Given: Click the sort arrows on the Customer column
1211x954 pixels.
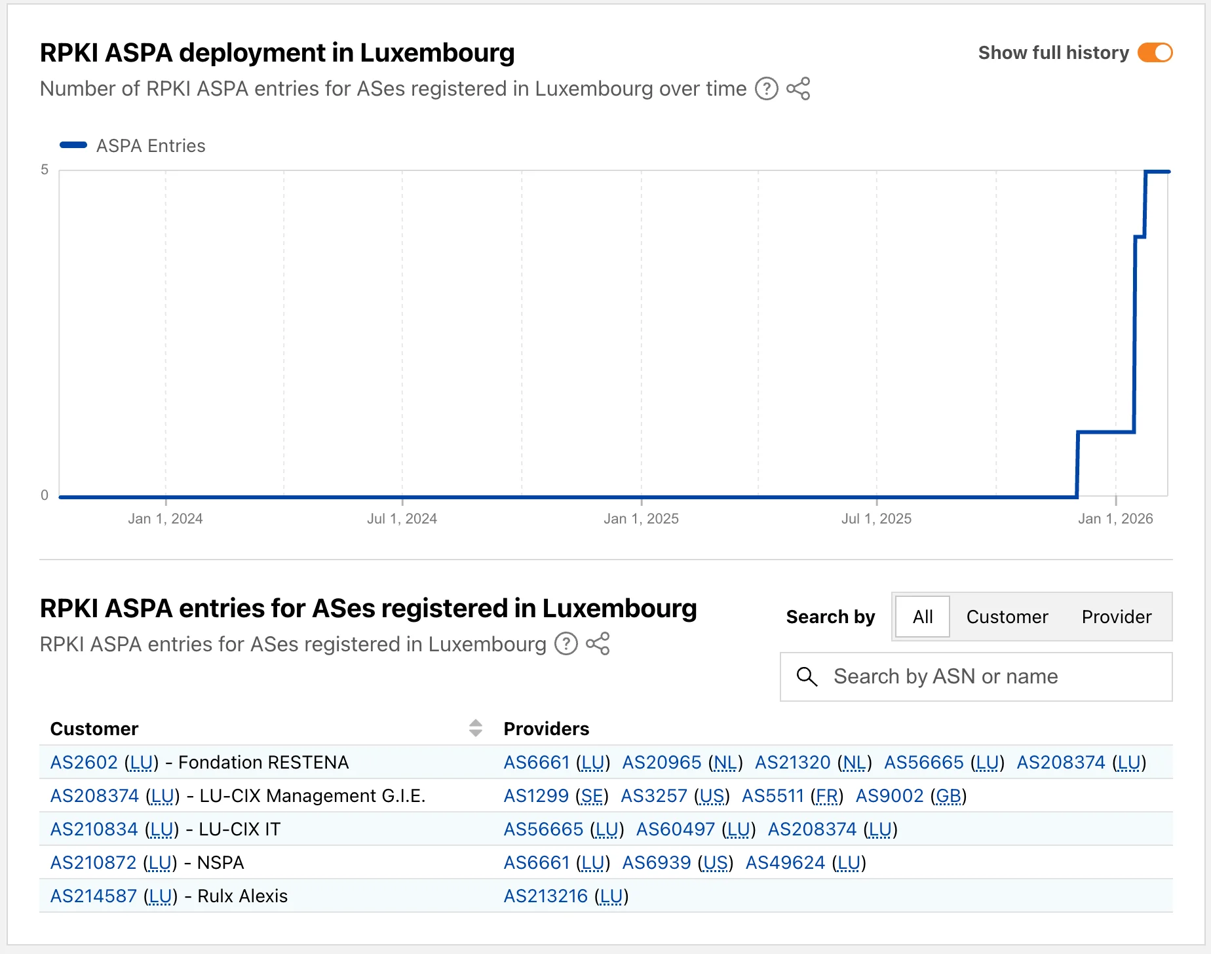Looking at the screenshot, I should tap(475, 728).
